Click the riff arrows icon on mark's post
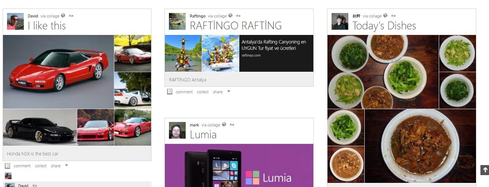Screen dimensions: 489x187 232,125
